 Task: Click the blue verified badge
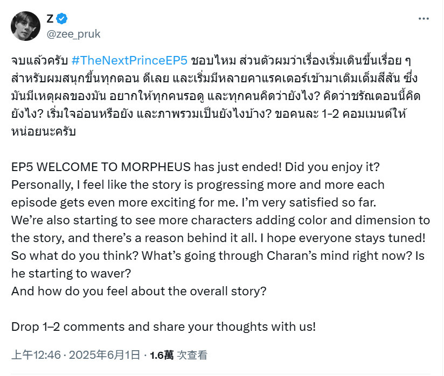pos(62,19)
